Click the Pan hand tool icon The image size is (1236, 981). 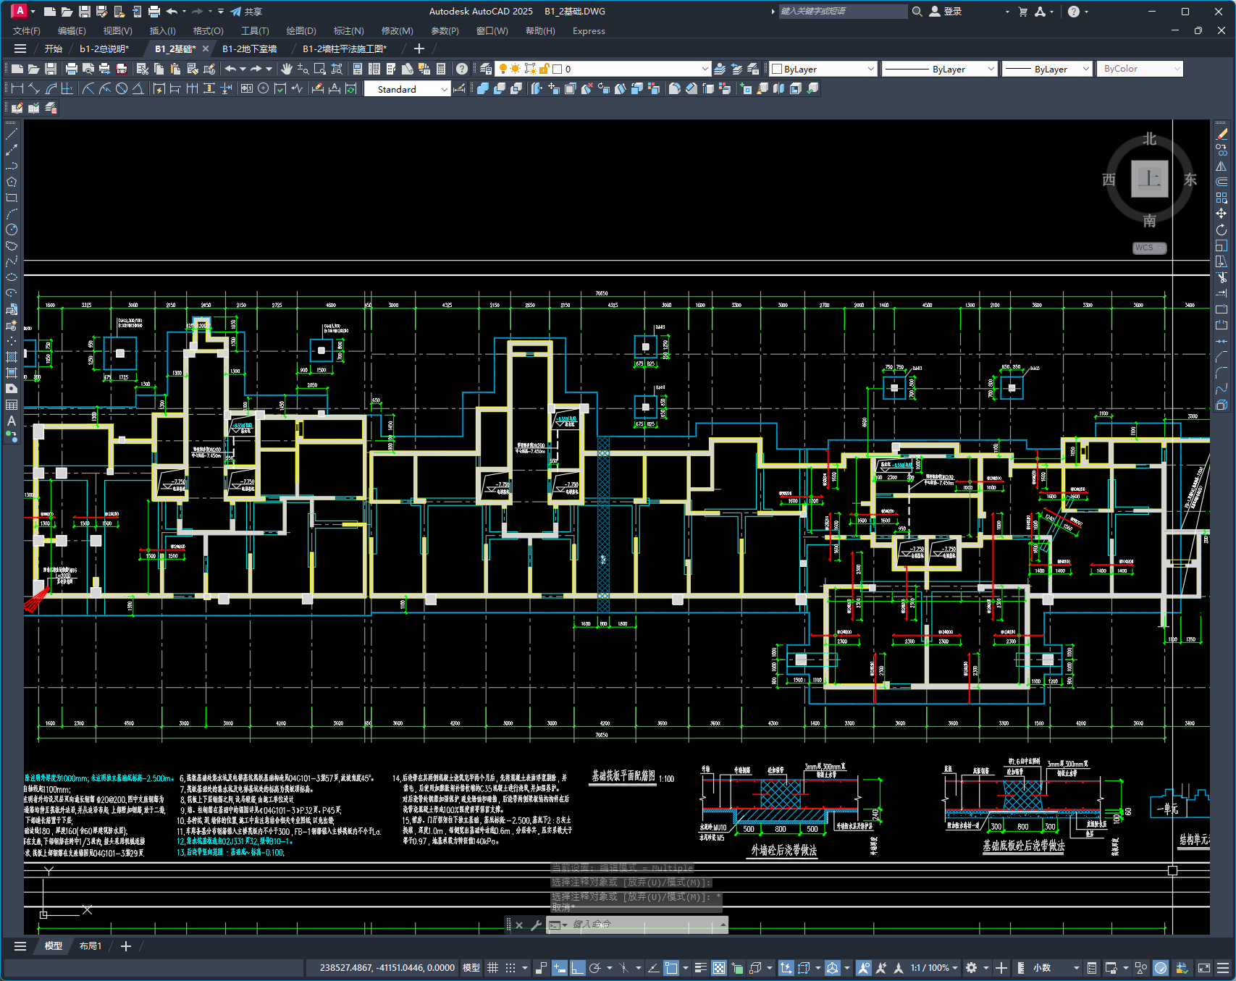(x=287, y=69)
